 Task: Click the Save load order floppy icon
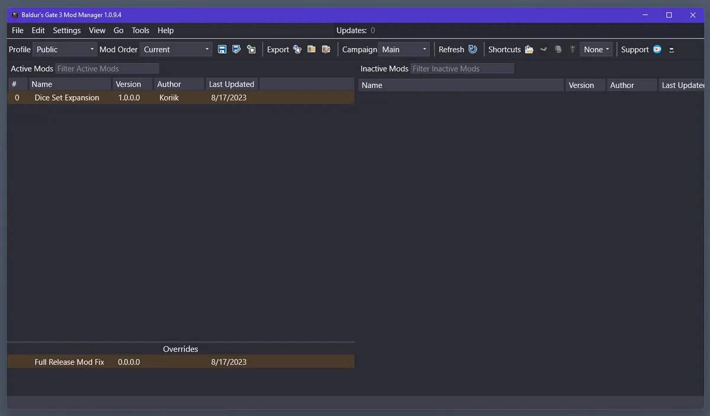222,50
